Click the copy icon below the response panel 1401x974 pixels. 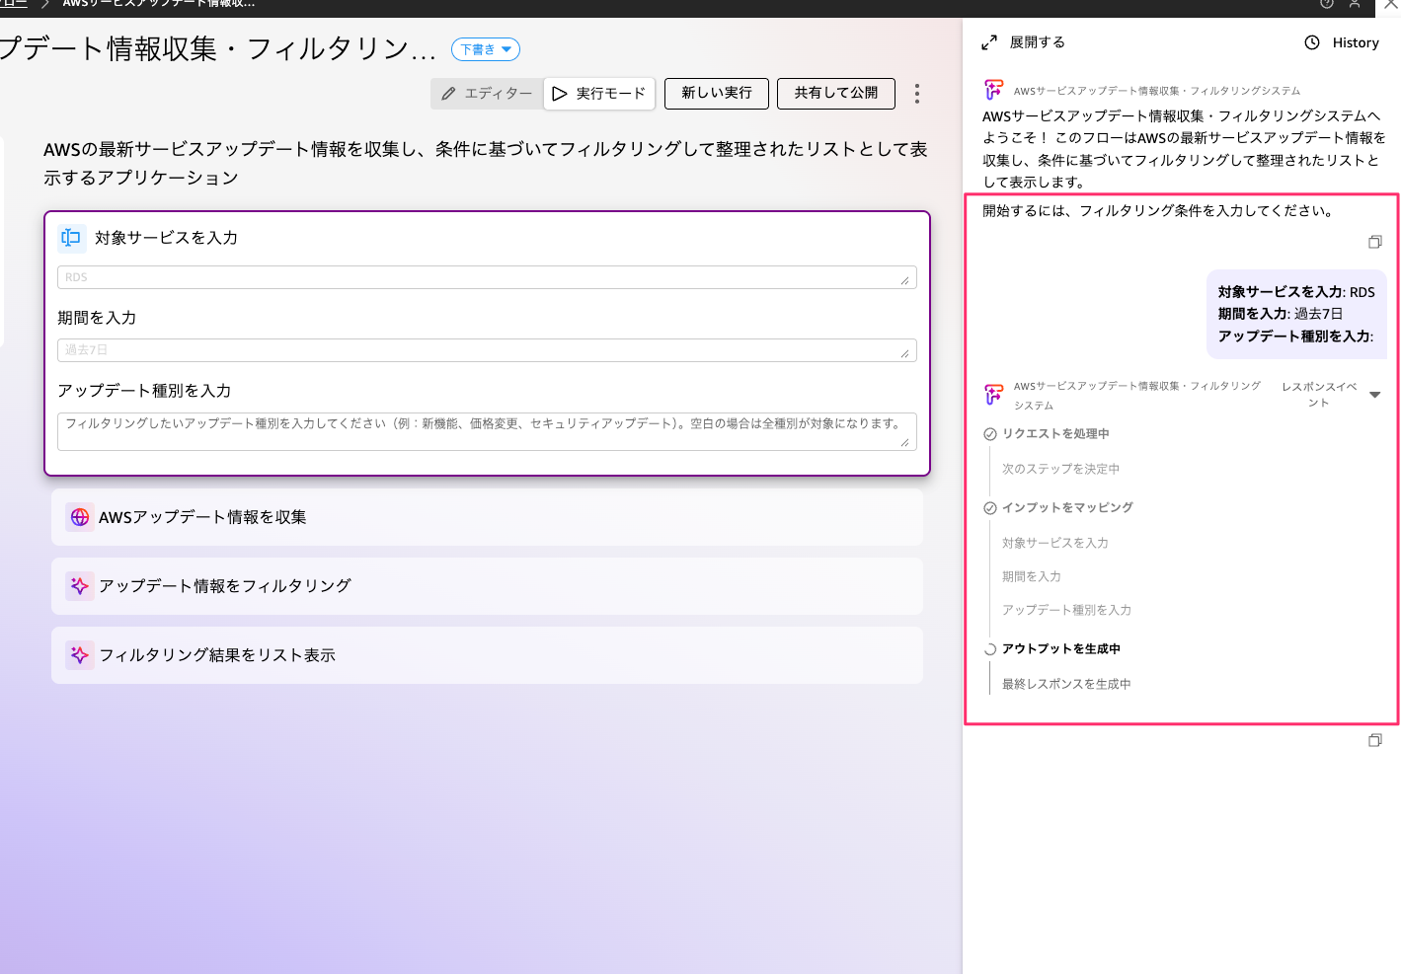pyautogui.click(x=1374, y=741)
